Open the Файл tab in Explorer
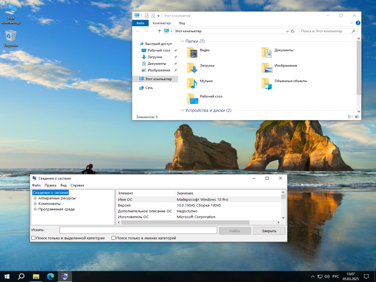Screen dimensions: 376x282 click(140, 23)
